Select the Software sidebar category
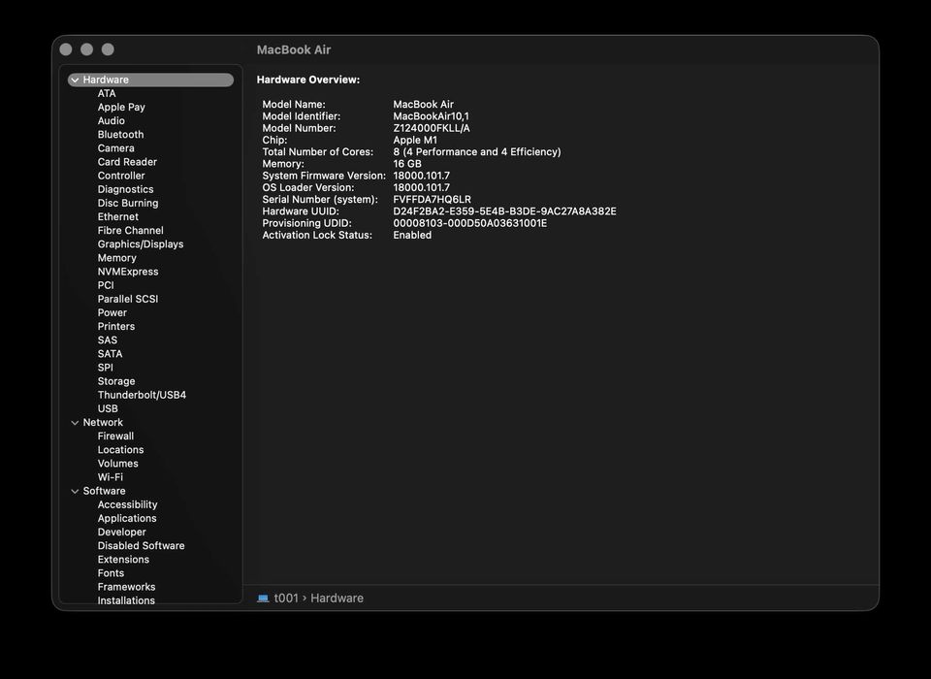This screenshot has width=931, height=679. [x=104, y=491]
